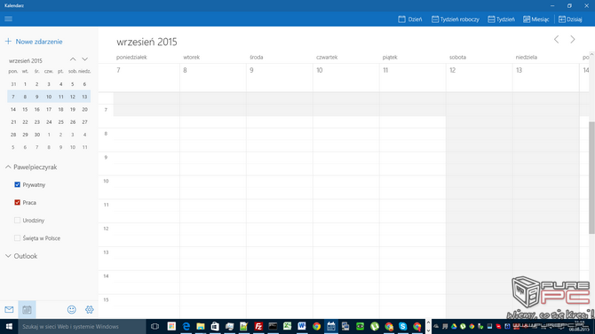This screenshot has width=595, height=334.
Task: Open Microsoft Edge from the taskbar
Action: pos(186,326)
